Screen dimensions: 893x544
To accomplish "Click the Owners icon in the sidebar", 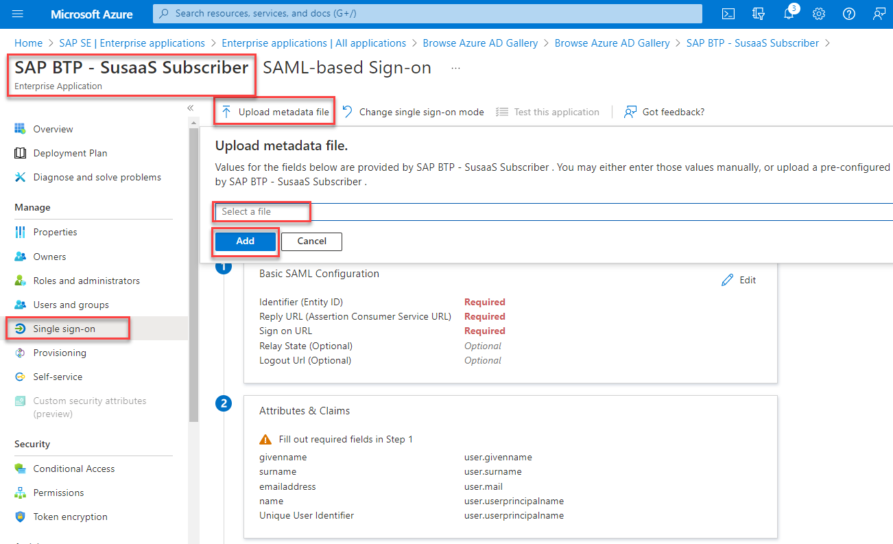I will (20, 257).
